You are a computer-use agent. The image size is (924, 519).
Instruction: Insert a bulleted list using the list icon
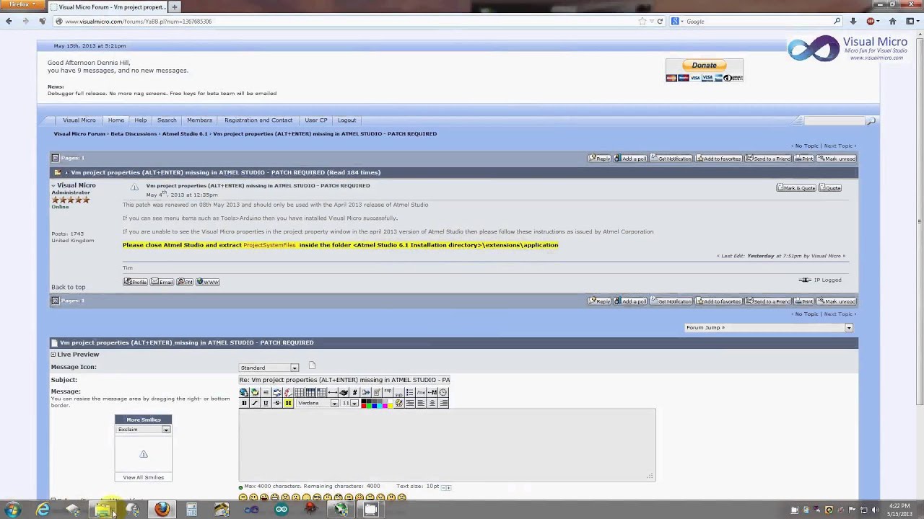click(409, 392)
